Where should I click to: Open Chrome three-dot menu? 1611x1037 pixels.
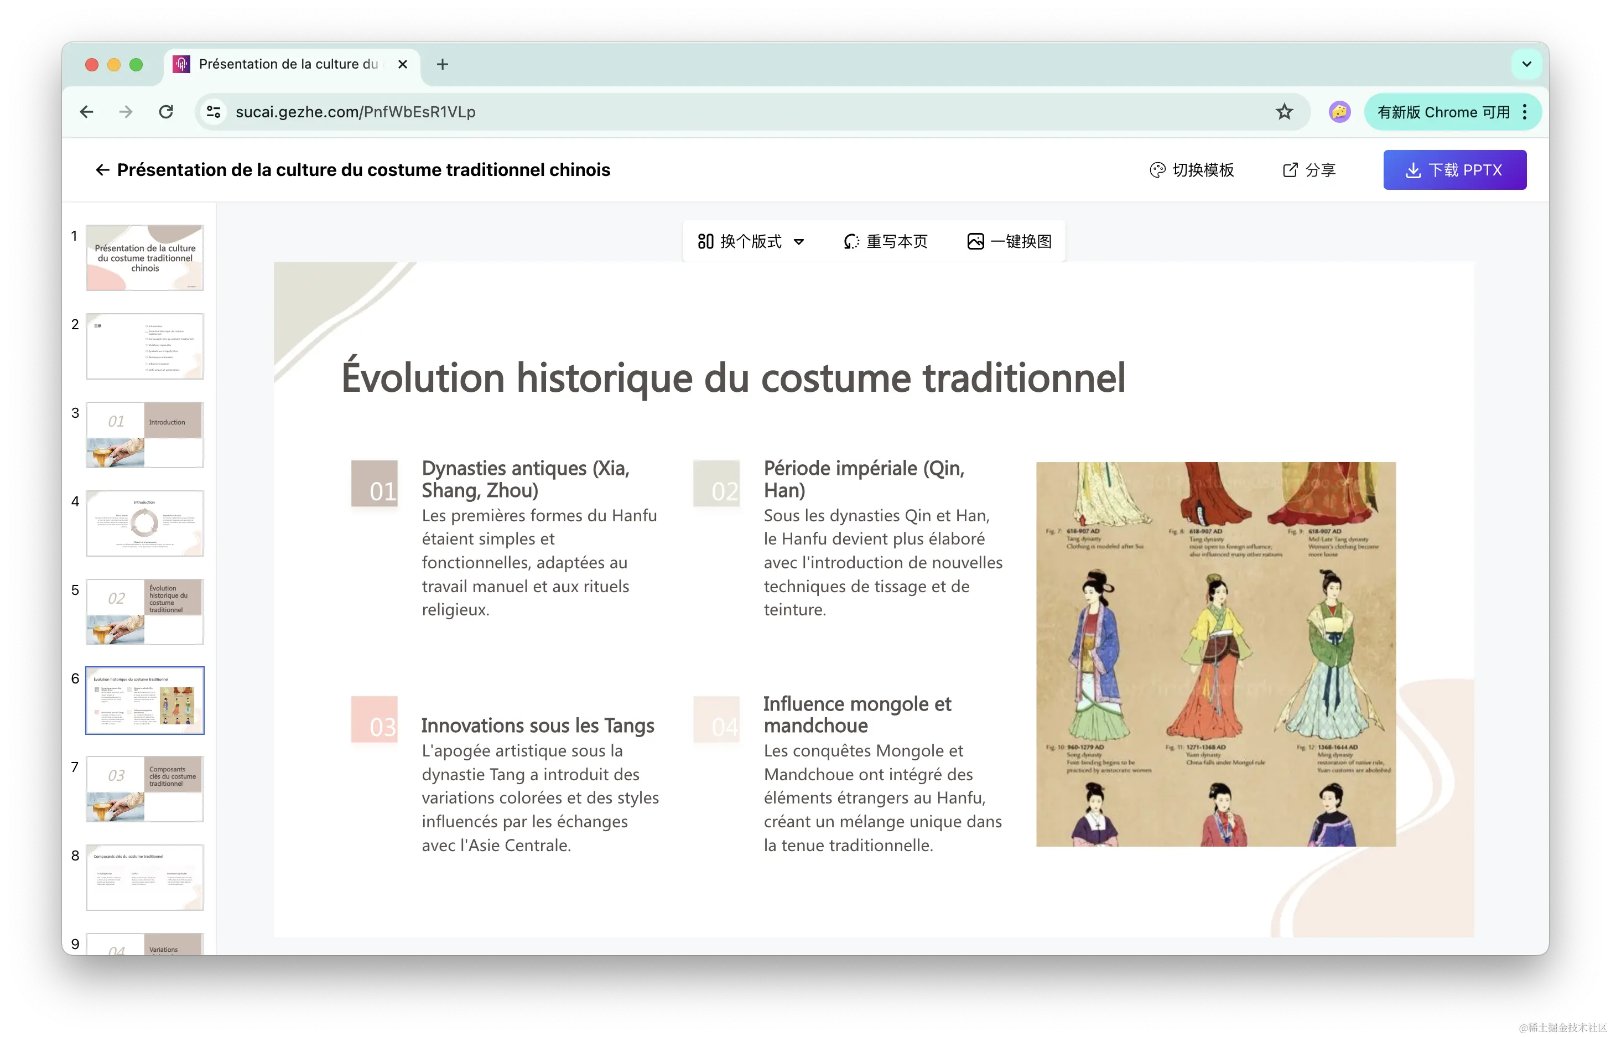(x=1525, y=112)
